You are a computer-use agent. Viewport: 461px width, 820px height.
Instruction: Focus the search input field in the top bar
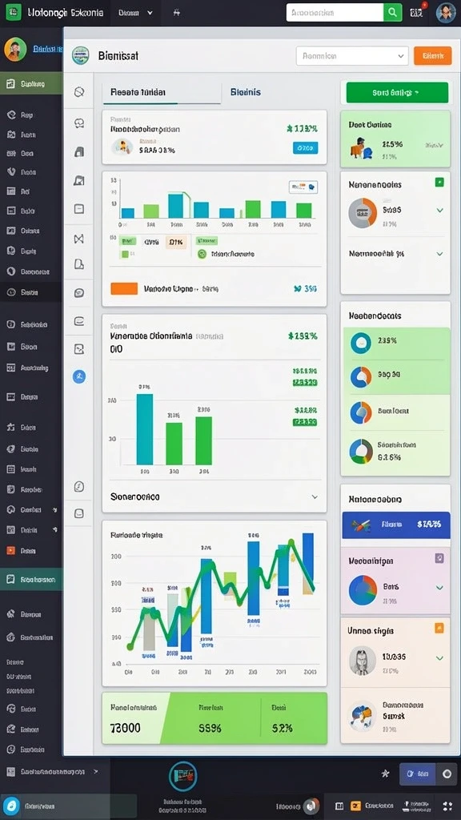335,13
